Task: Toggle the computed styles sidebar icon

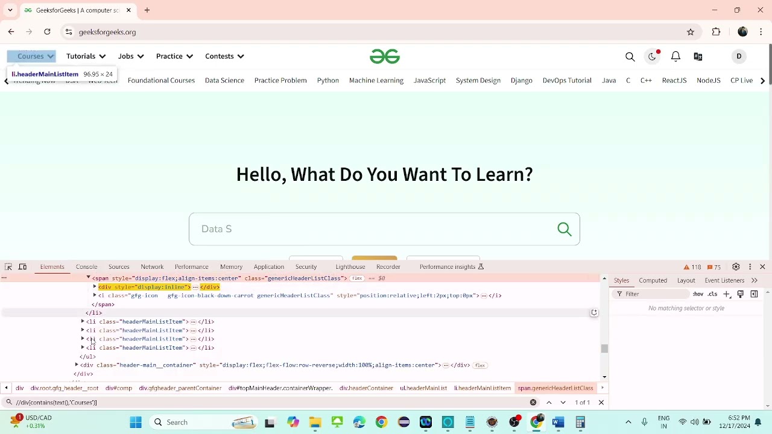Action: [754, 294]
